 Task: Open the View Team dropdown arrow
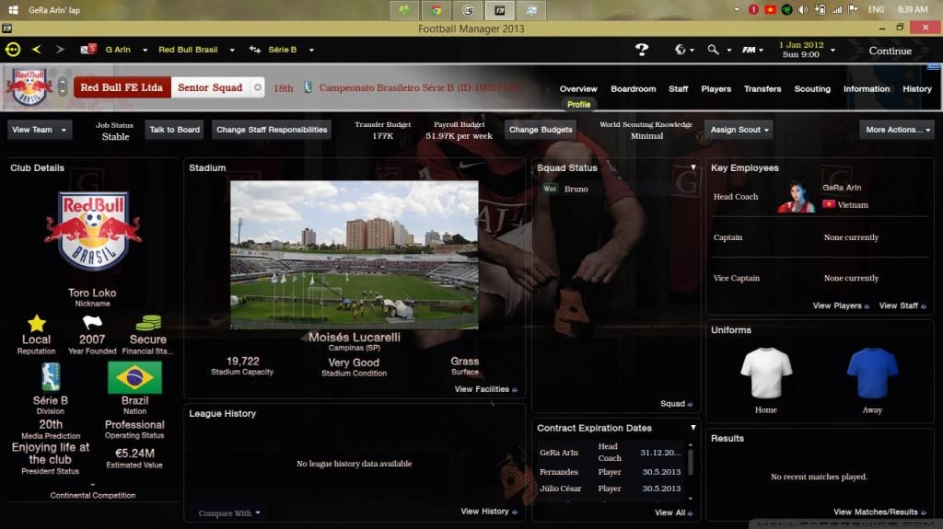coord(64,130)
